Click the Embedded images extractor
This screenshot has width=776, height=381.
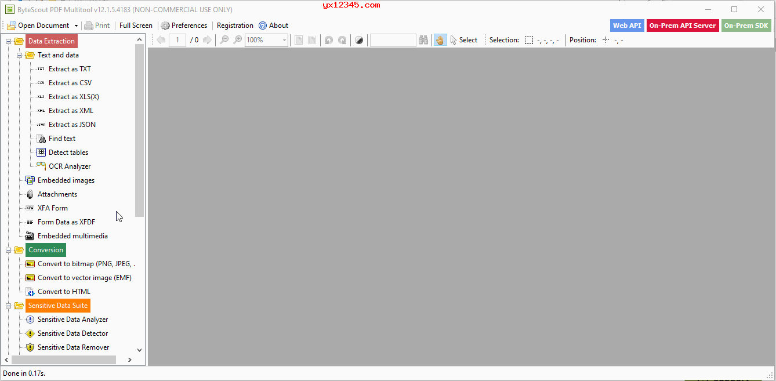(x=65, y=180)
